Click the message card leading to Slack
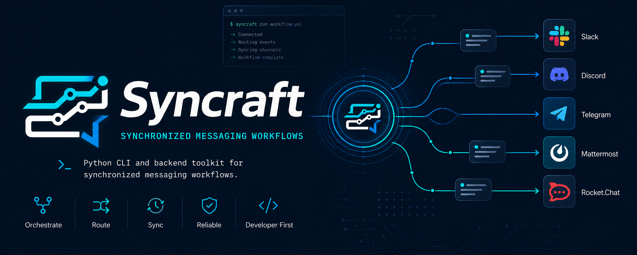The height and width of the screenshot is (255, 637). click(478, 41)
